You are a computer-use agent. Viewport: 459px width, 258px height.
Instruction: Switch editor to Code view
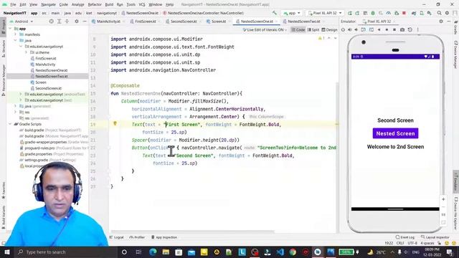[x=298, y=29]
